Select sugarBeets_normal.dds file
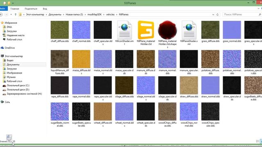Screen dimensions: 262x147 [x=60, y=111]
